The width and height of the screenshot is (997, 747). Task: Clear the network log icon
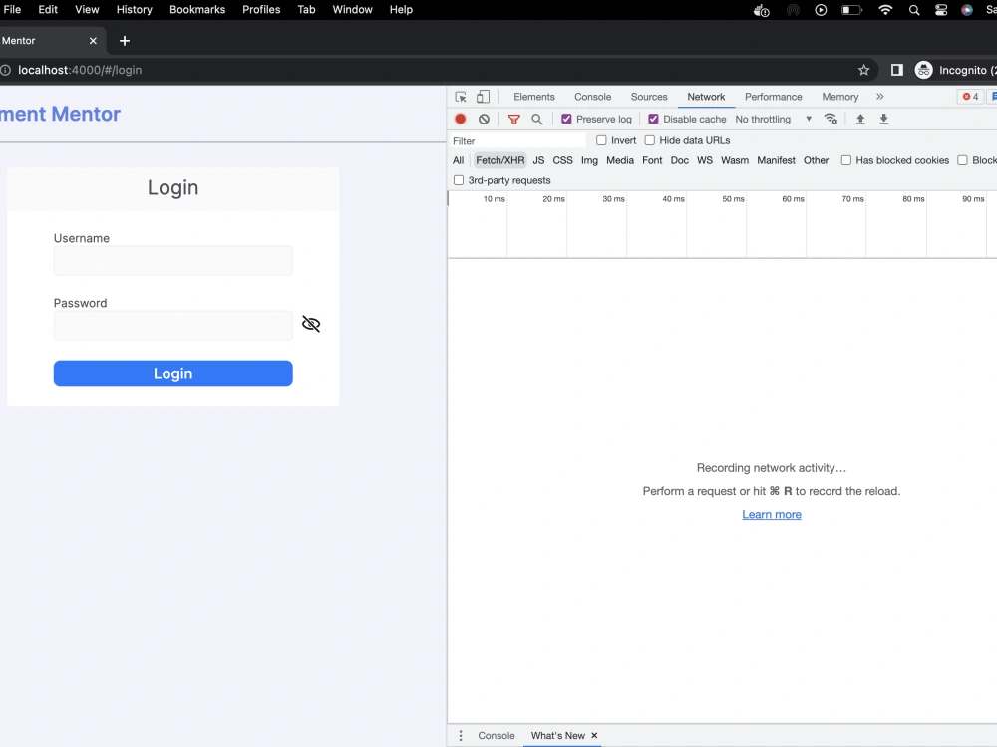point(484,119)
